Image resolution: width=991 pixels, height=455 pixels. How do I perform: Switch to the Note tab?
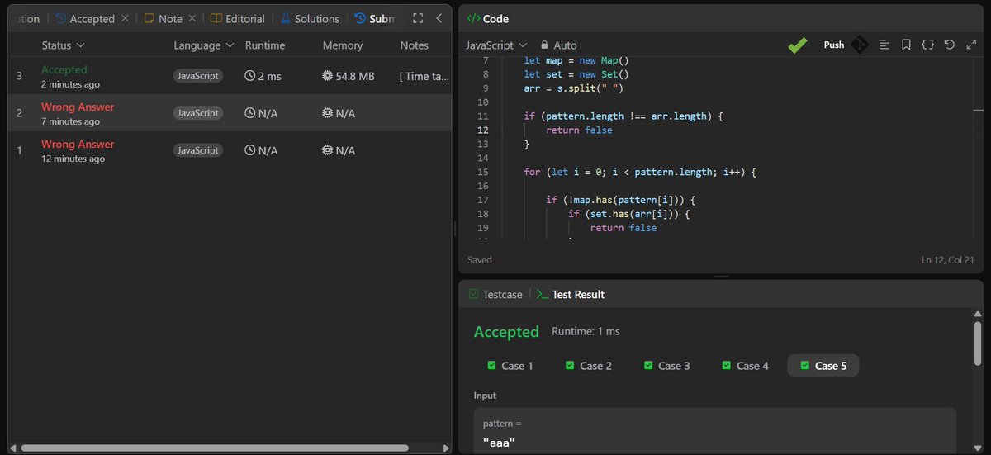click(x=163, y=18)
